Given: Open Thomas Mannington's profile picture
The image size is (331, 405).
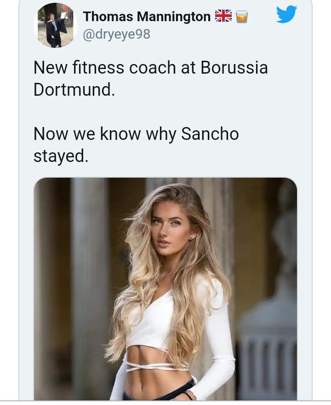Looking at the screenshot, I should (x=56, y=25).
